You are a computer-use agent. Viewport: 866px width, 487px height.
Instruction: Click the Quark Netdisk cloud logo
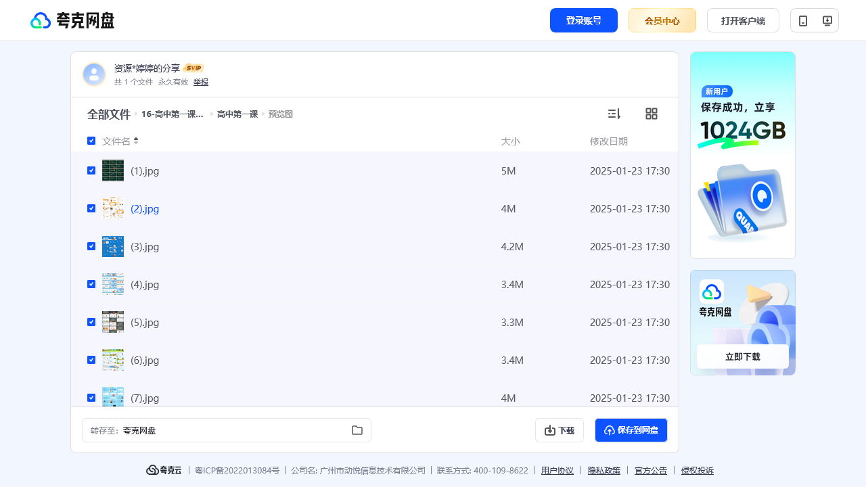[x=72, y=20]
